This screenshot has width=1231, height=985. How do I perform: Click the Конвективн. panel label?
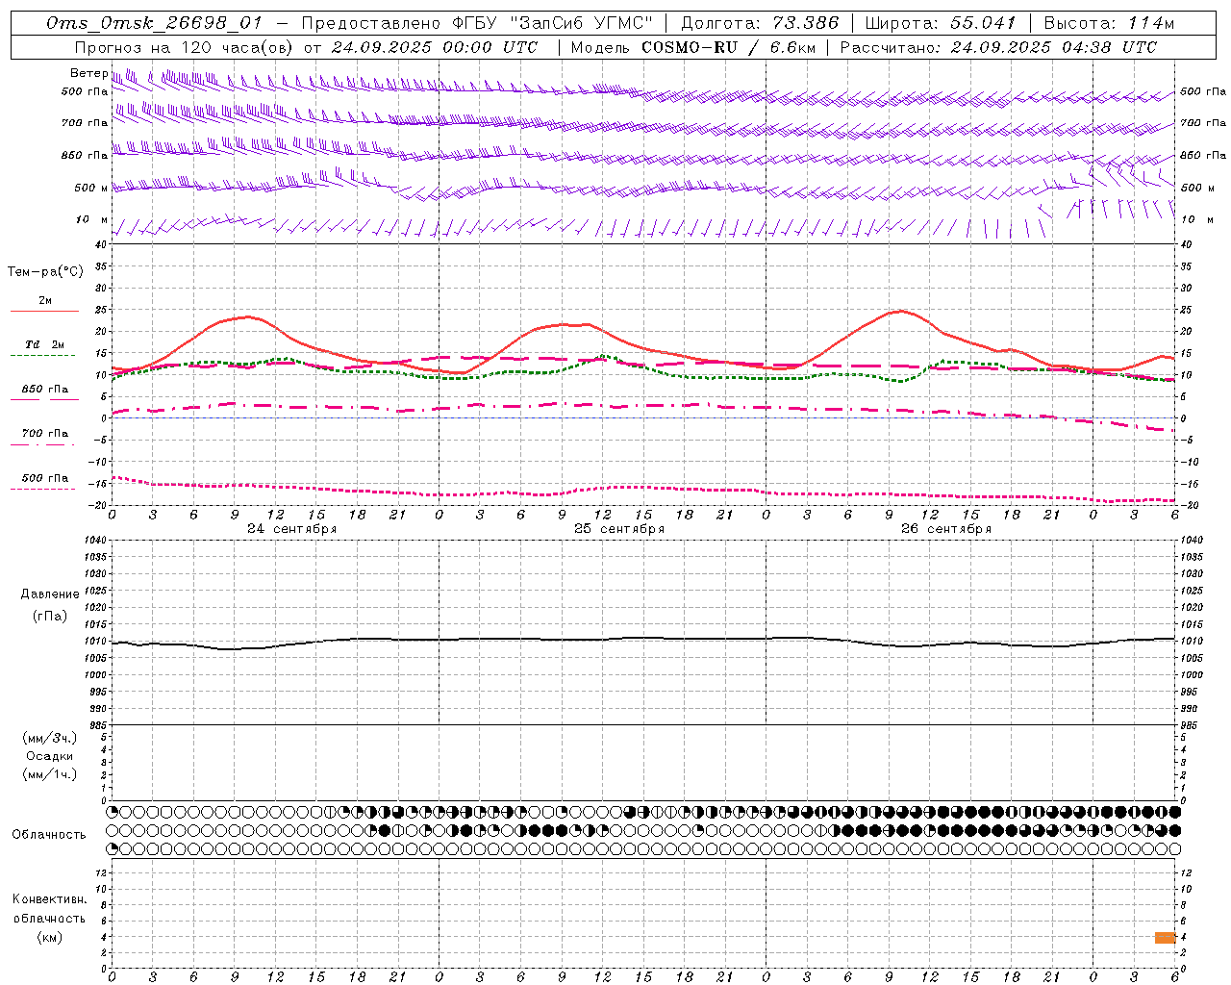click(x=50, y=899)
